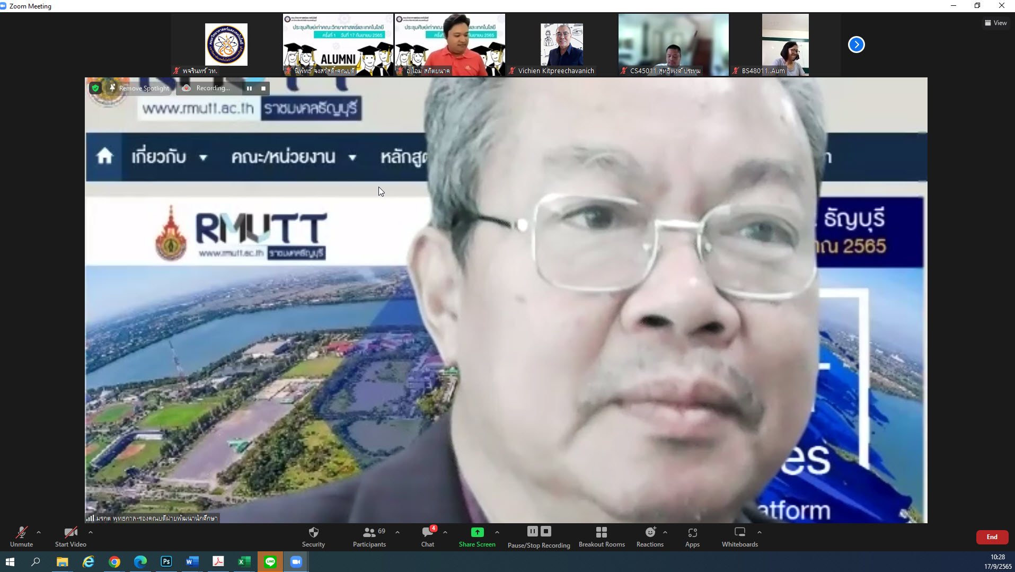Start Video camera
Viewport: 1015px width, 572px height.
pos(70,536)
